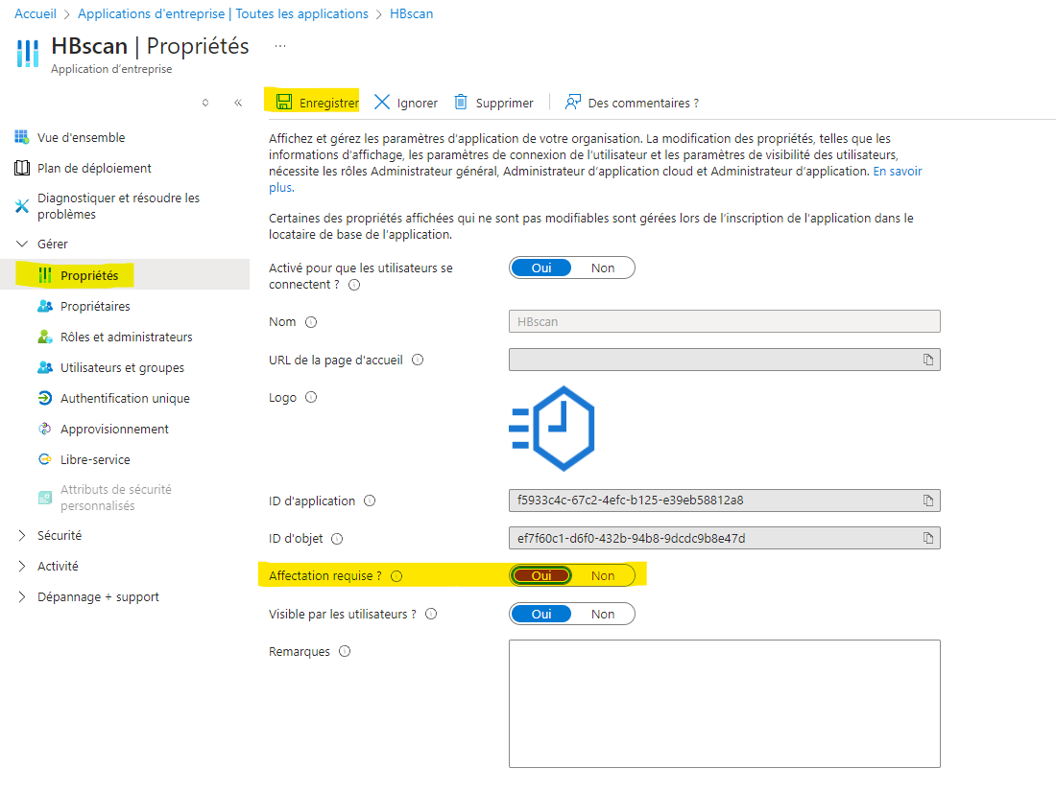Click the Diagnostiquer wrench icon
The width and height of the screenshot is (1056, 792).
click(21, 206)
